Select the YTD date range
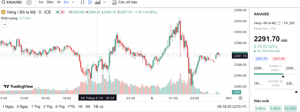 coord(71,107)
